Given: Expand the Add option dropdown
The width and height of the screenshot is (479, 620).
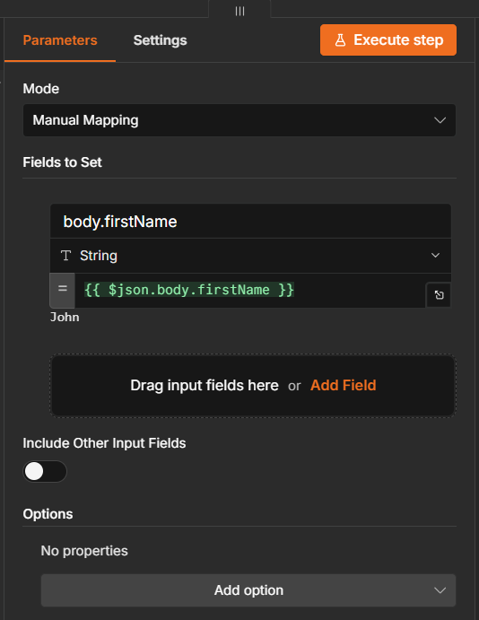Looking at the screenshot, I should pos(248,590).
